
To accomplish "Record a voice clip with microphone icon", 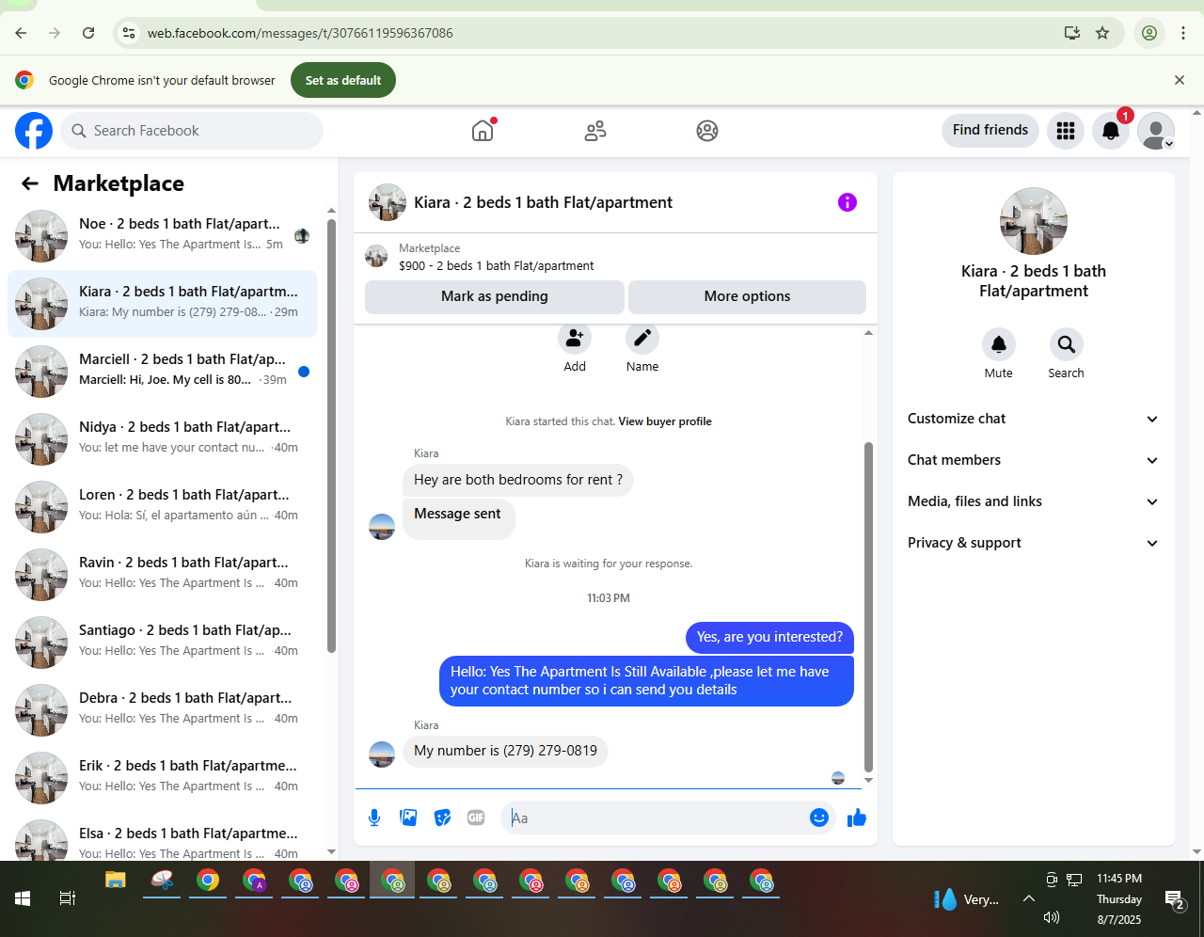I will [374, 818].
